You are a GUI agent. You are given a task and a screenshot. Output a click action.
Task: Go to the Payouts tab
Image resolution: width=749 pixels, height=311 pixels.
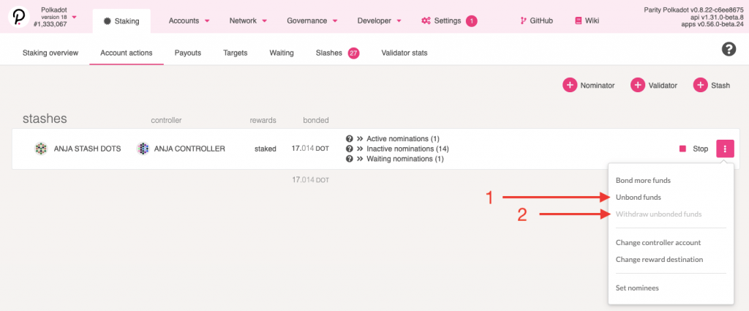click(x=188, y=53)
